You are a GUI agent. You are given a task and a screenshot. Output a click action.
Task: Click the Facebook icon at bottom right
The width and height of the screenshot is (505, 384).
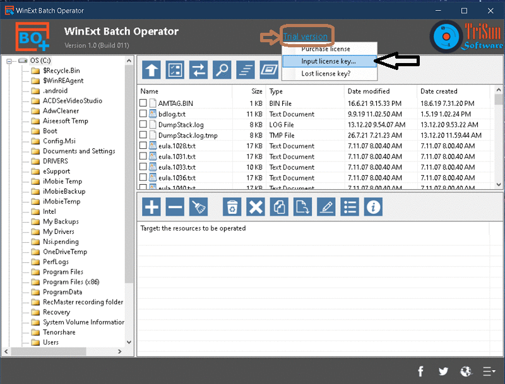tap(420, 371)
